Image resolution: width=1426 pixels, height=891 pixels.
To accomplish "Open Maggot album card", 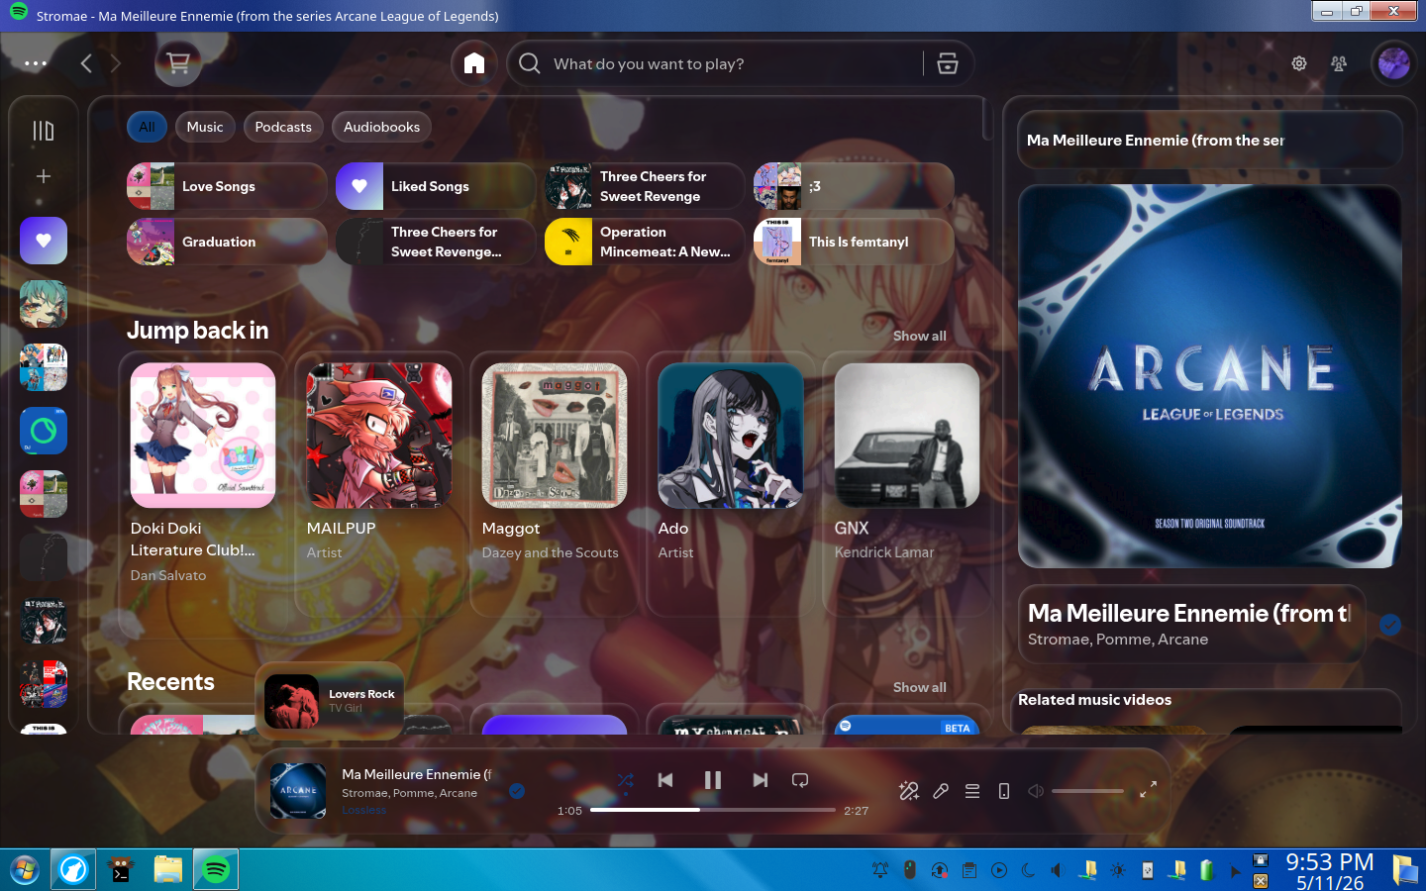I will 555,483.
